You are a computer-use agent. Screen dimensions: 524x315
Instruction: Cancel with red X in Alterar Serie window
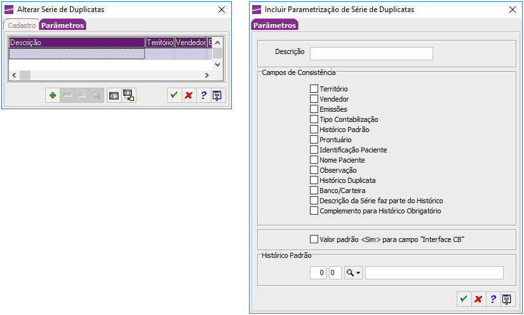[x=188, y=95]
